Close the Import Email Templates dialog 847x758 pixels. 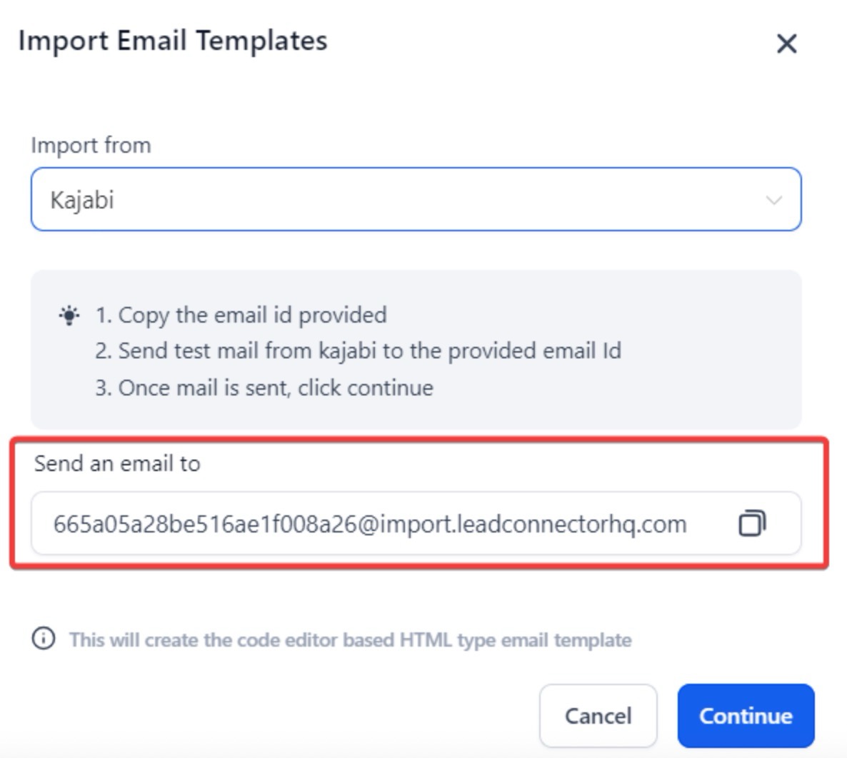coord(786,44)
